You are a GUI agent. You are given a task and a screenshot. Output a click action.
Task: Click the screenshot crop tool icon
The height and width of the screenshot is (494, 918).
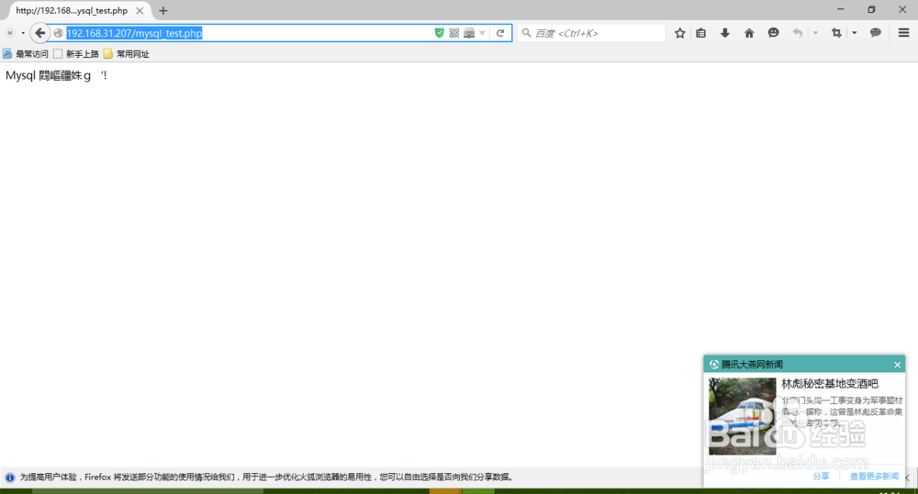[836, 33]
